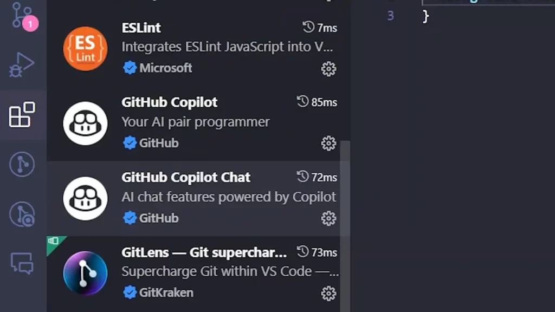Open the GitHub Copilot Chat settings gear
Image resolution: width=555 pixels, height=312 pixels.
point(328,218)
